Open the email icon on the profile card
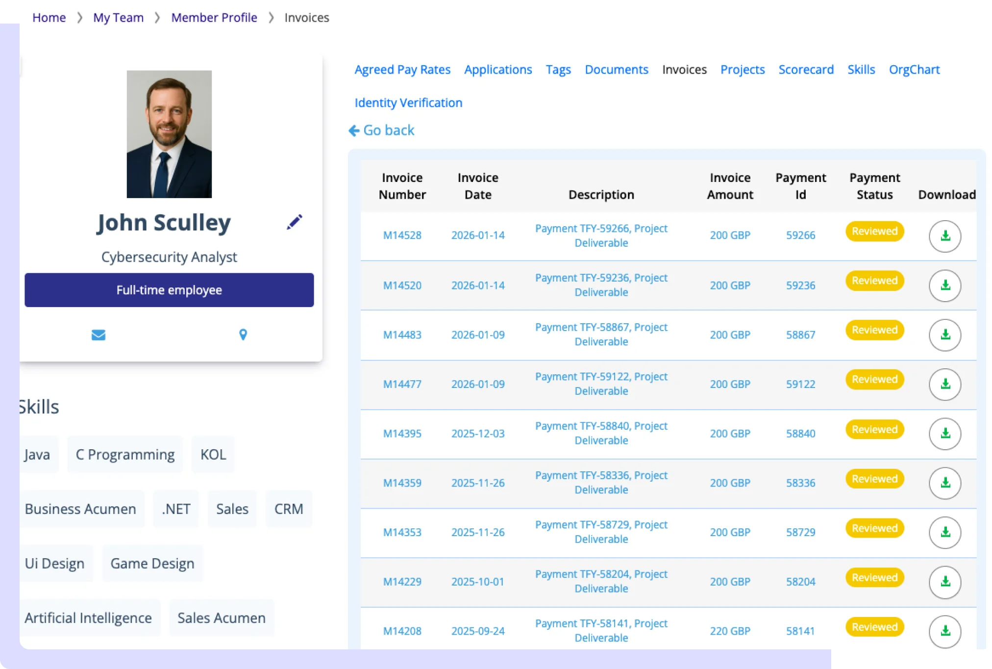 pos(98,334)
